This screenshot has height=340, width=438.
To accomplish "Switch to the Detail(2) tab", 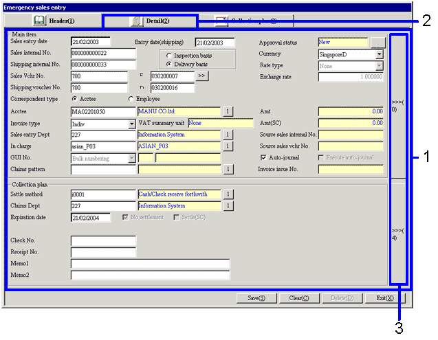I will 150,21.
